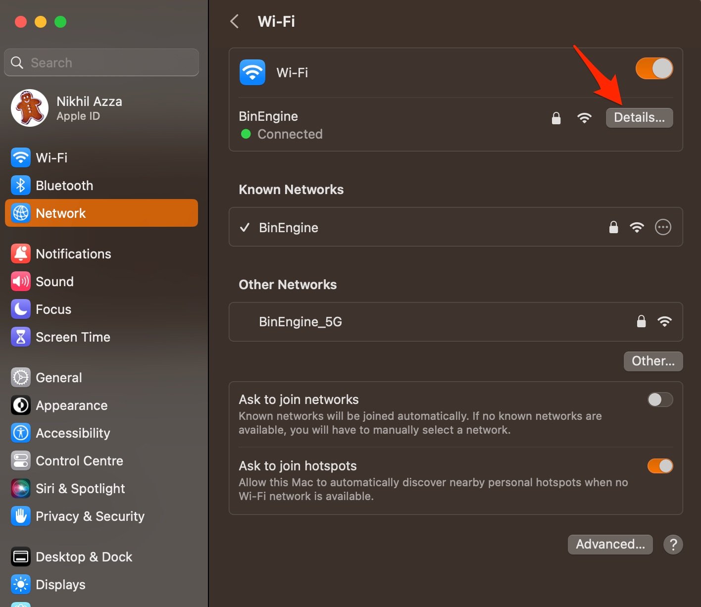701x607 pixels.
Task: Open Advanced Wi-Fi settings
Action: tap(610, 544)
